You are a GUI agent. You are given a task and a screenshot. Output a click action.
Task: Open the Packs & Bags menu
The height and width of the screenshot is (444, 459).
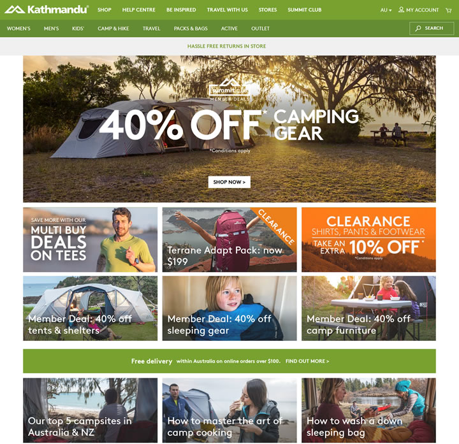pos(191,29)
